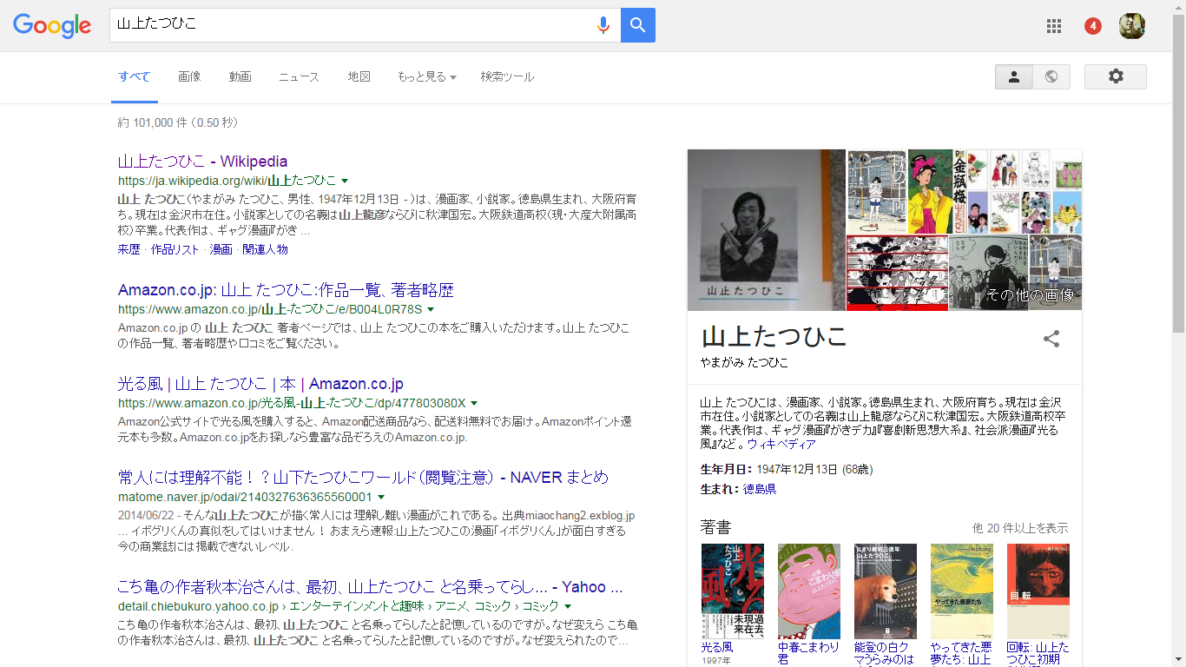
Task: Open arrow menu beside matome.naver.jp URL
Action: pos(381,498)
